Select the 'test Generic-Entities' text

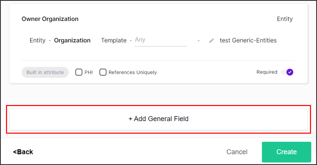[x=248, y=40]
